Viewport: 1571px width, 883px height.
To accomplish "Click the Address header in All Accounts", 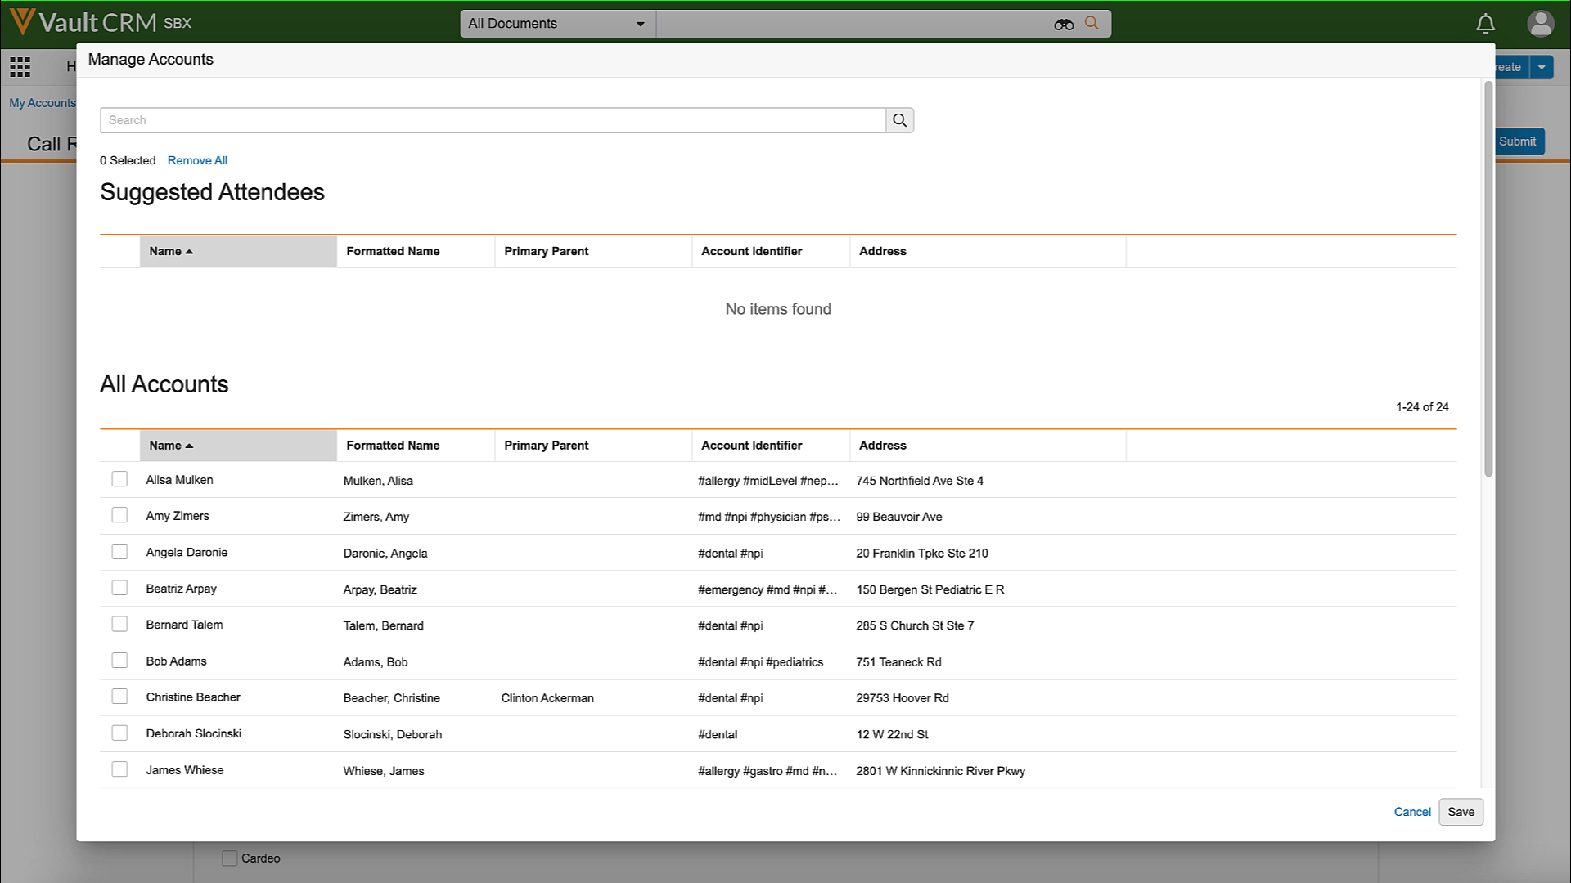I will click(x=882, y=446).
